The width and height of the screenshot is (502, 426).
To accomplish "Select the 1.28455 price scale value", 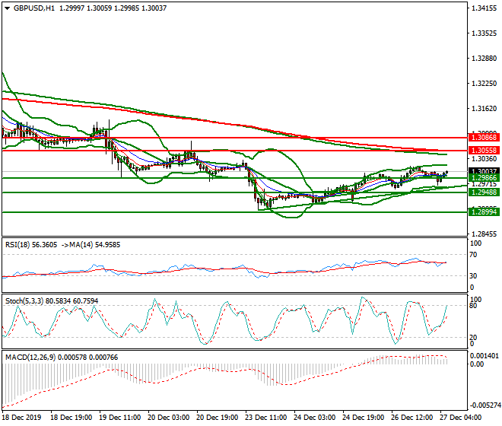I will tap(485, 234).
